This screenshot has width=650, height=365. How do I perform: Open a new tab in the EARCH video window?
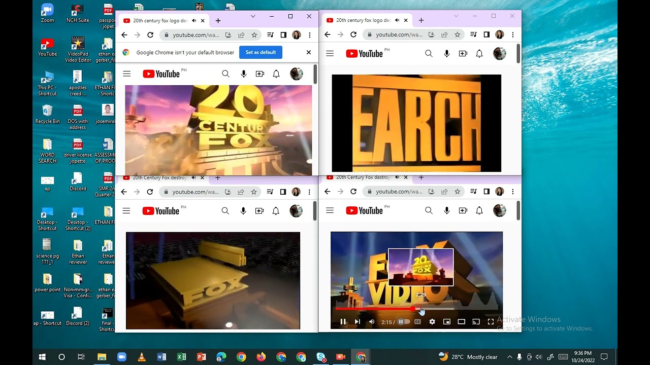click(x=421, y=20)
